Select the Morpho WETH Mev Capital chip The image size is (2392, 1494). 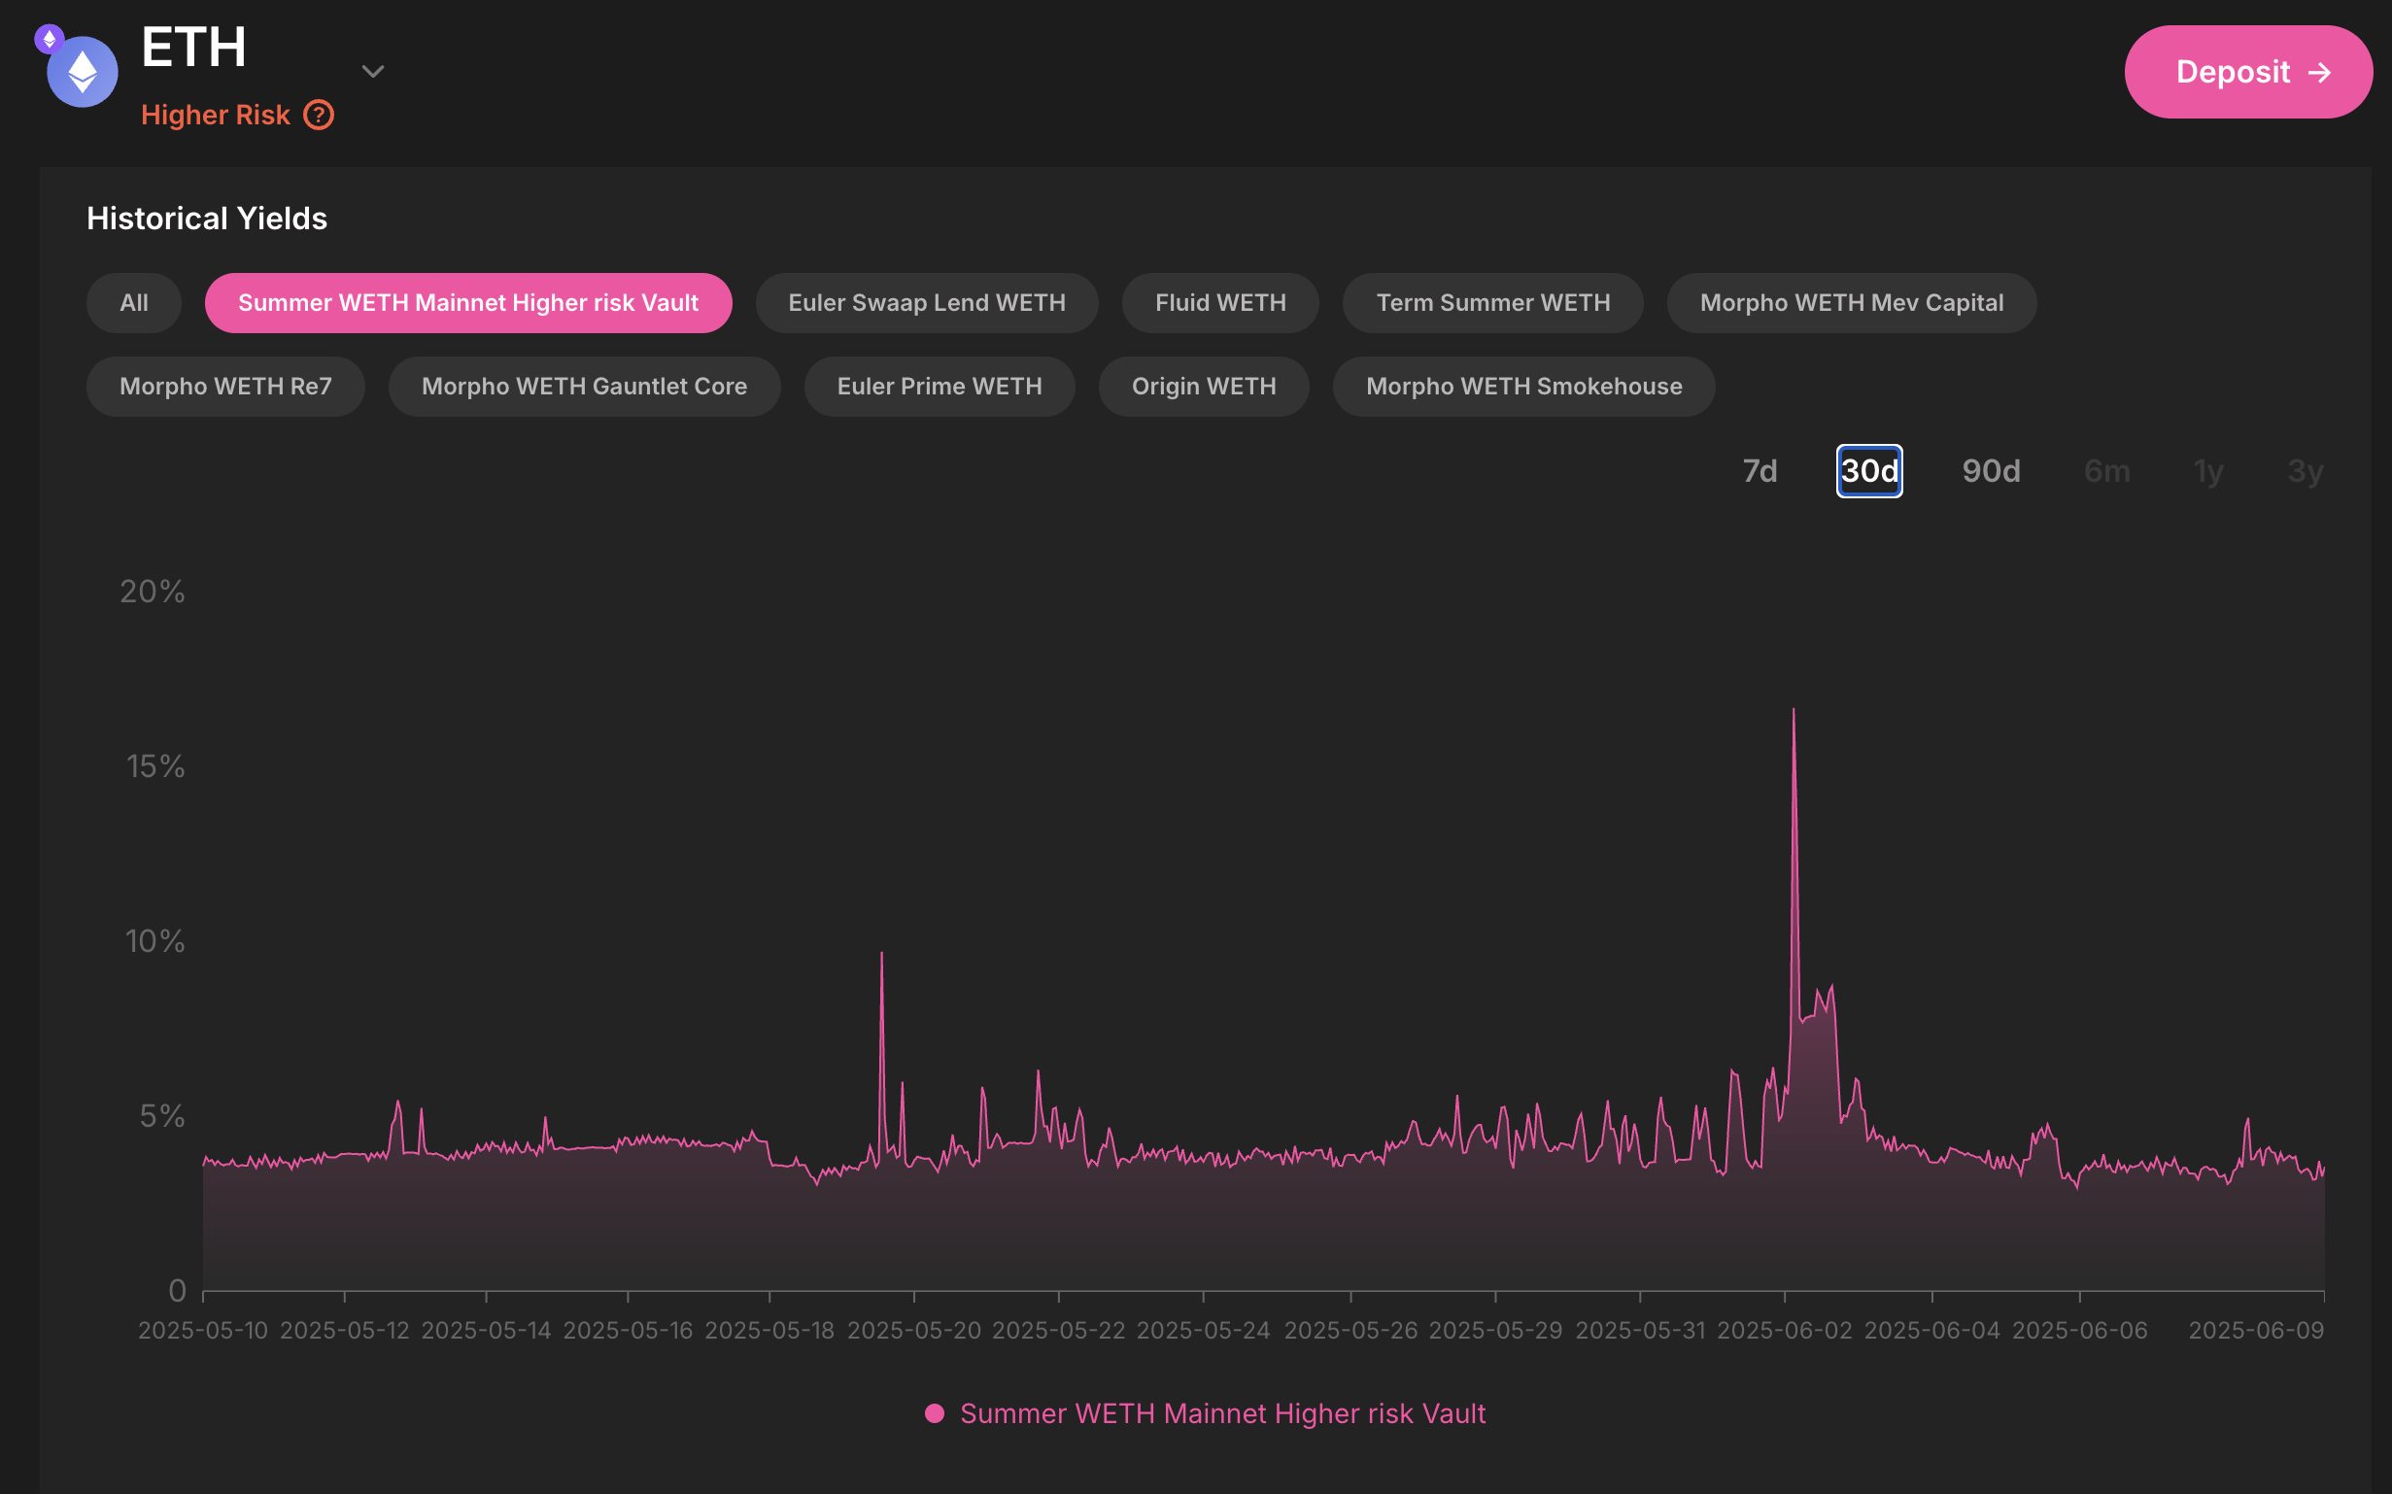[x=1851, y=302]
